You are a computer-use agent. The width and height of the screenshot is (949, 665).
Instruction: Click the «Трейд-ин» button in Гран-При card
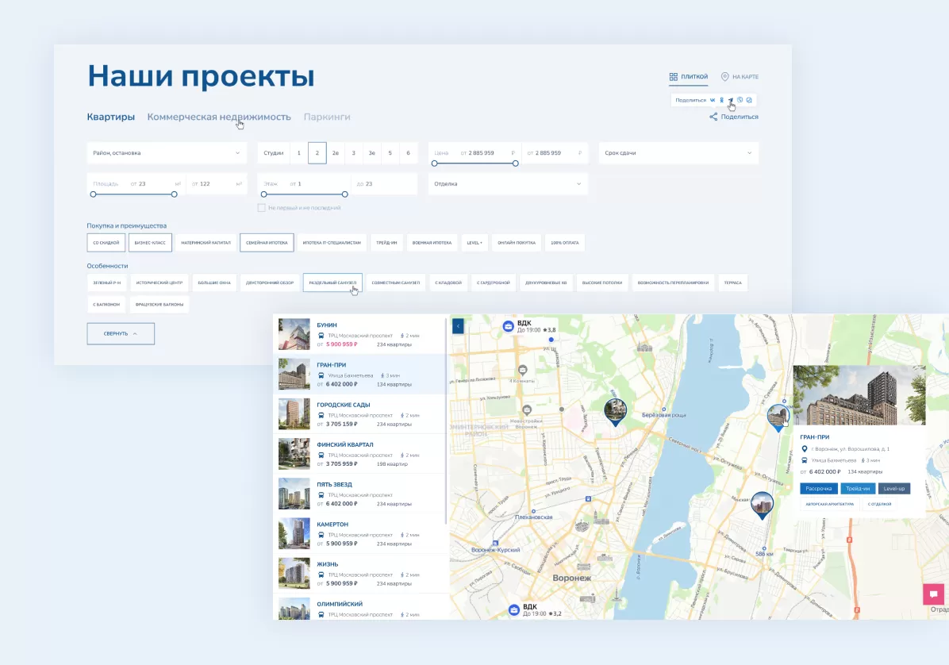858,488
